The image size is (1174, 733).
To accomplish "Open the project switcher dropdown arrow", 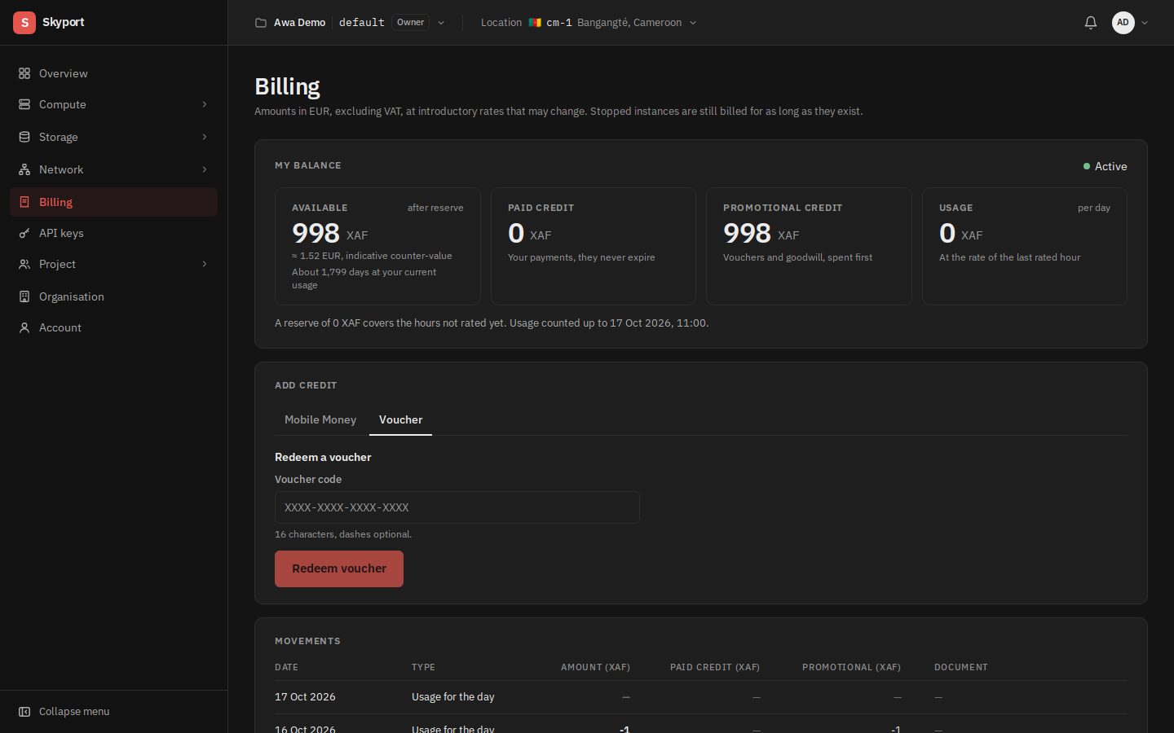I will pos(441,23).
